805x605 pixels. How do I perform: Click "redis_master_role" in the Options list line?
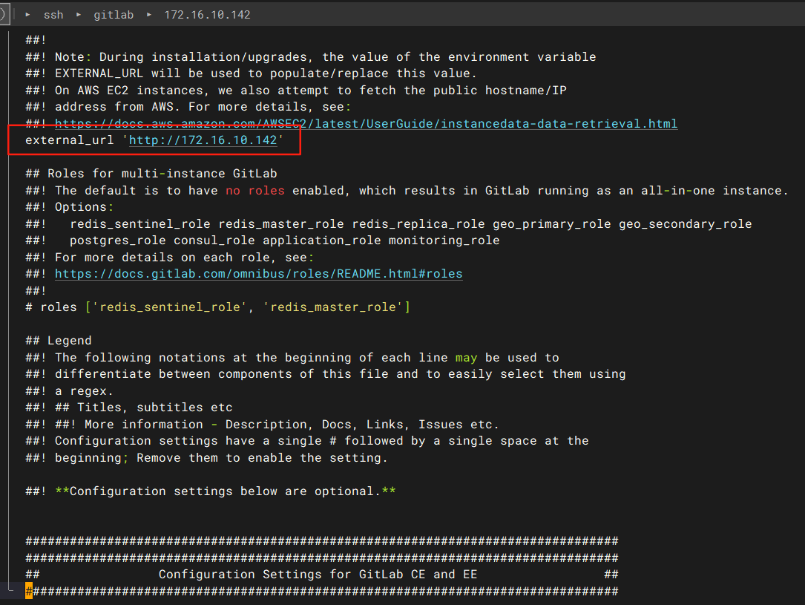tap(281, 224)
